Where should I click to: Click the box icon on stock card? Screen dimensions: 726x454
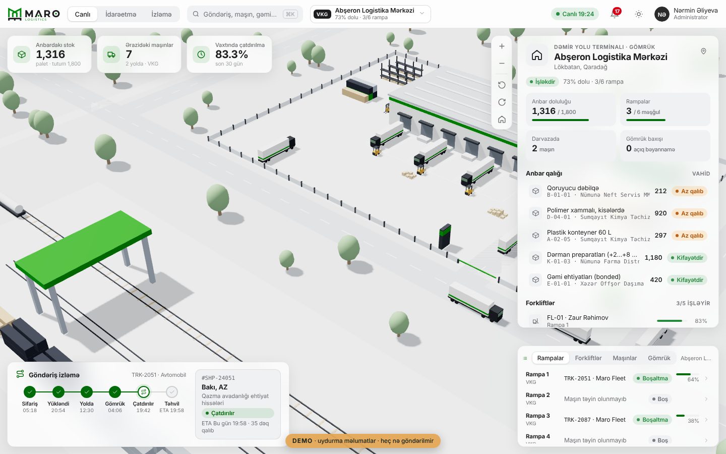22,54
